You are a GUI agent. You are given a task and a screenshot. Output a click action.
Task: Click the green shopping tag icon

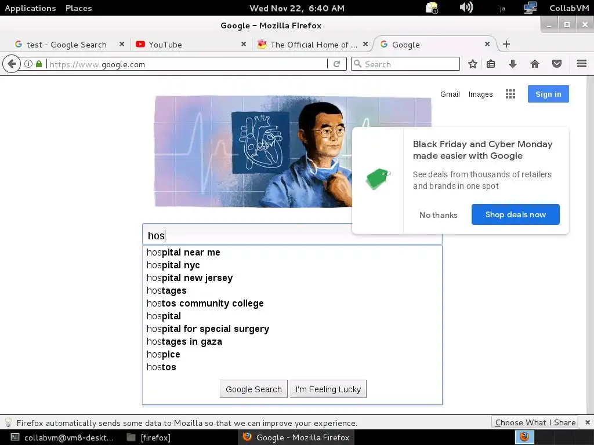378,179
